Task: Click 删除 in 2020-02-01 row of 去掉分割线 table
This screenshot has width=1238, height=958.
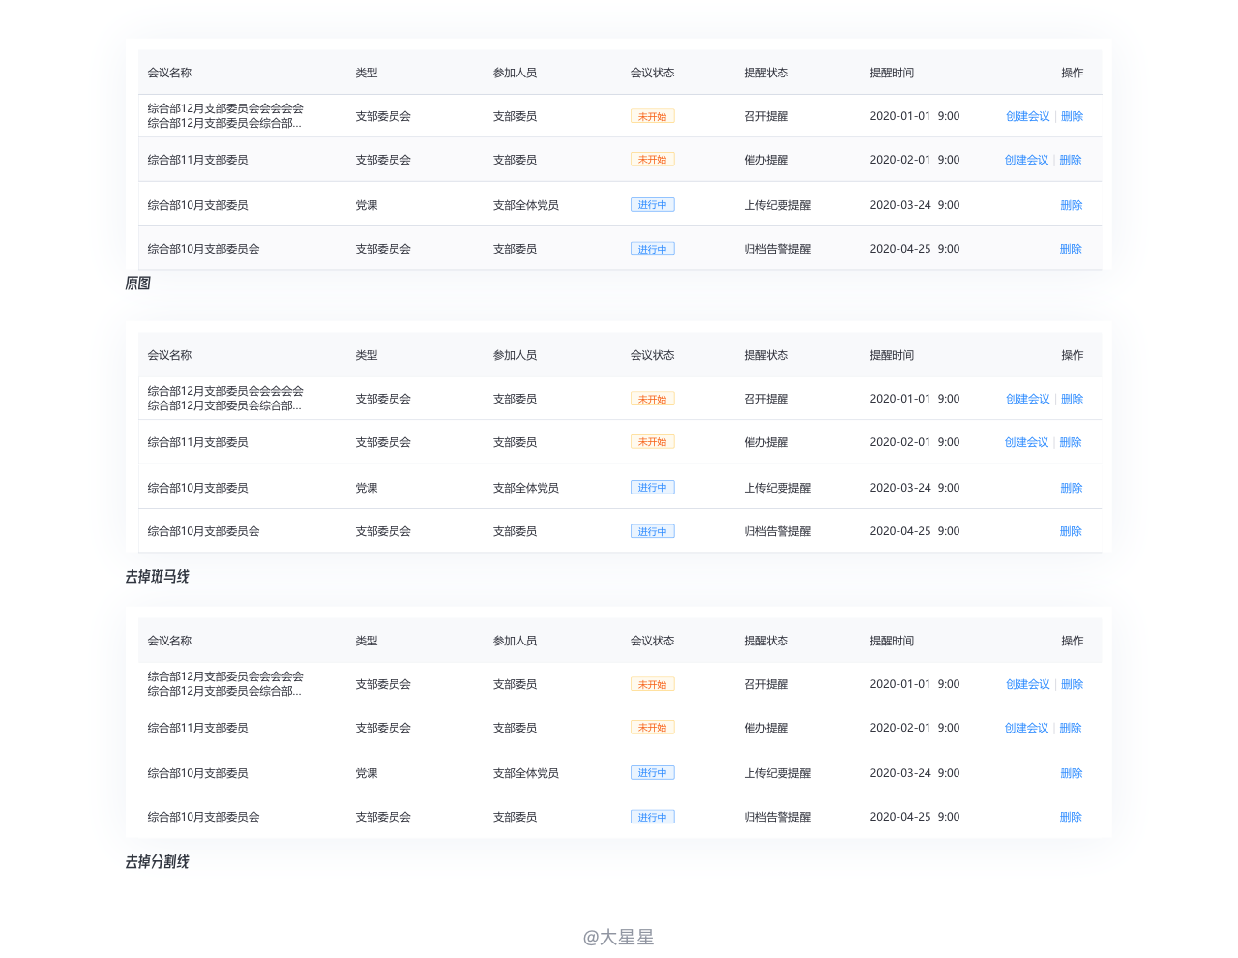Action: click(1071, 728)
